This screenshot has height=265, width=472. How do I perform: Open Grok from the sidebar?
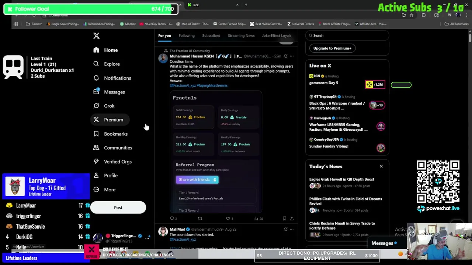click(x=104, y=106)
